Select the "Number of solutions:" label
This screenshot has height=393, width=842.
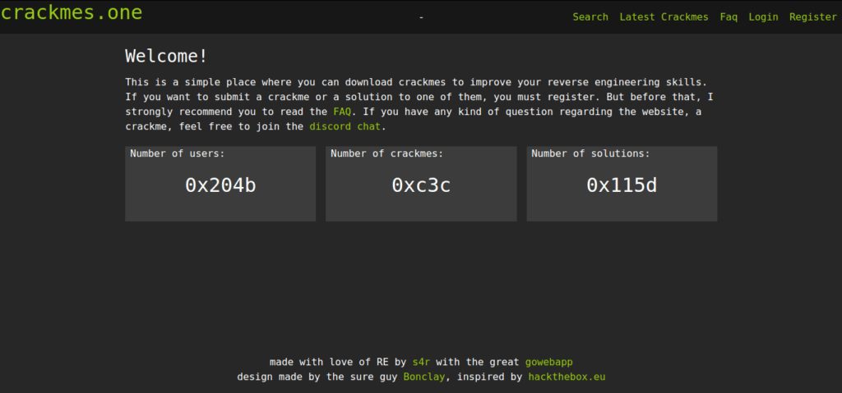pyautogui.click(x=590, y=153)
